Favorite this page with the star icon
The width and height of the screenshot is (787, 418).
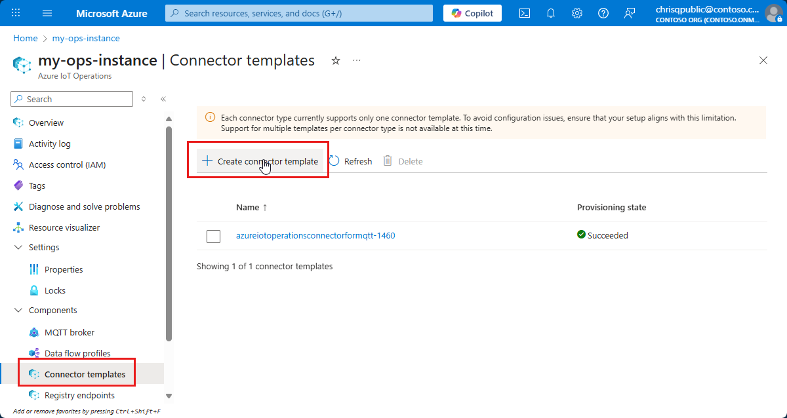(336, 60)
